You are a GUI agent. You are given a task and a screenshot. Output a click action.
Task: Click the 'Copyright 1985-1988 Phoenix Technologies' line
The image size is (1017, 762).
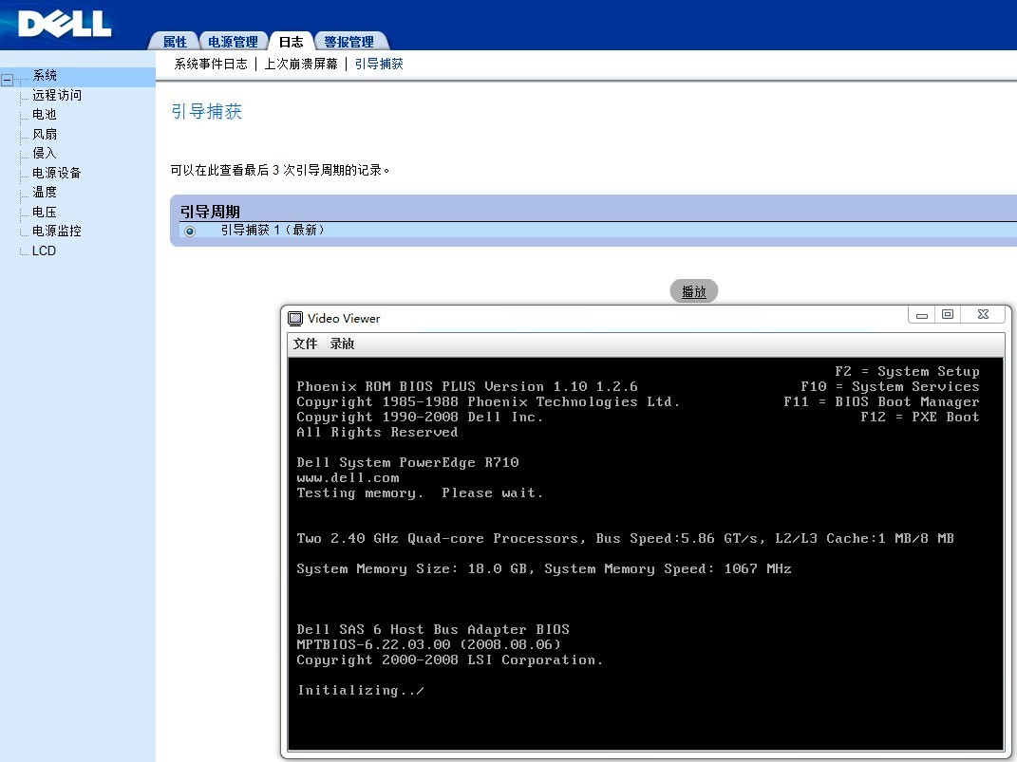pyautogui.click(x=488, y=401)
